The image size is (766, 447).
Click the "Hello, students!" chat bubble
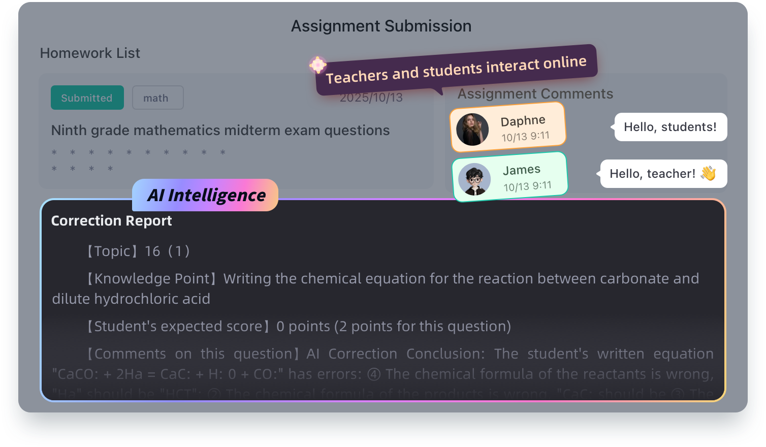pyautogui.click(x=670, y=127)
